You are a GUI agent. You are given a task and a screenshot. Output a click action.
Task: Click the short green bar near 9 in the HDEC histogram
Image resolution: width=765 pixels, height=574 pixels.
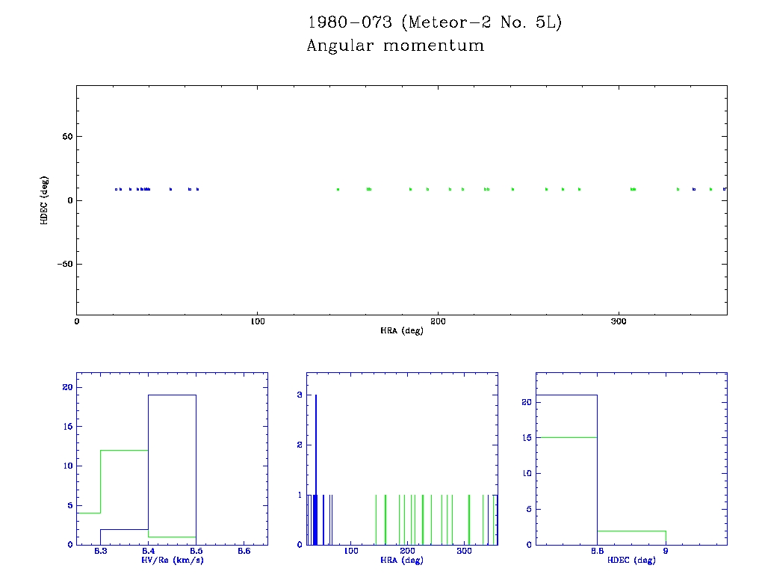(x=631, y=537)
